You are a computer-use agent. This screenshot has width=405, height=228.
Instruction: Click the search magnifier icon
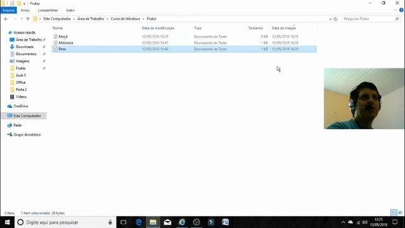click(397, 19)
